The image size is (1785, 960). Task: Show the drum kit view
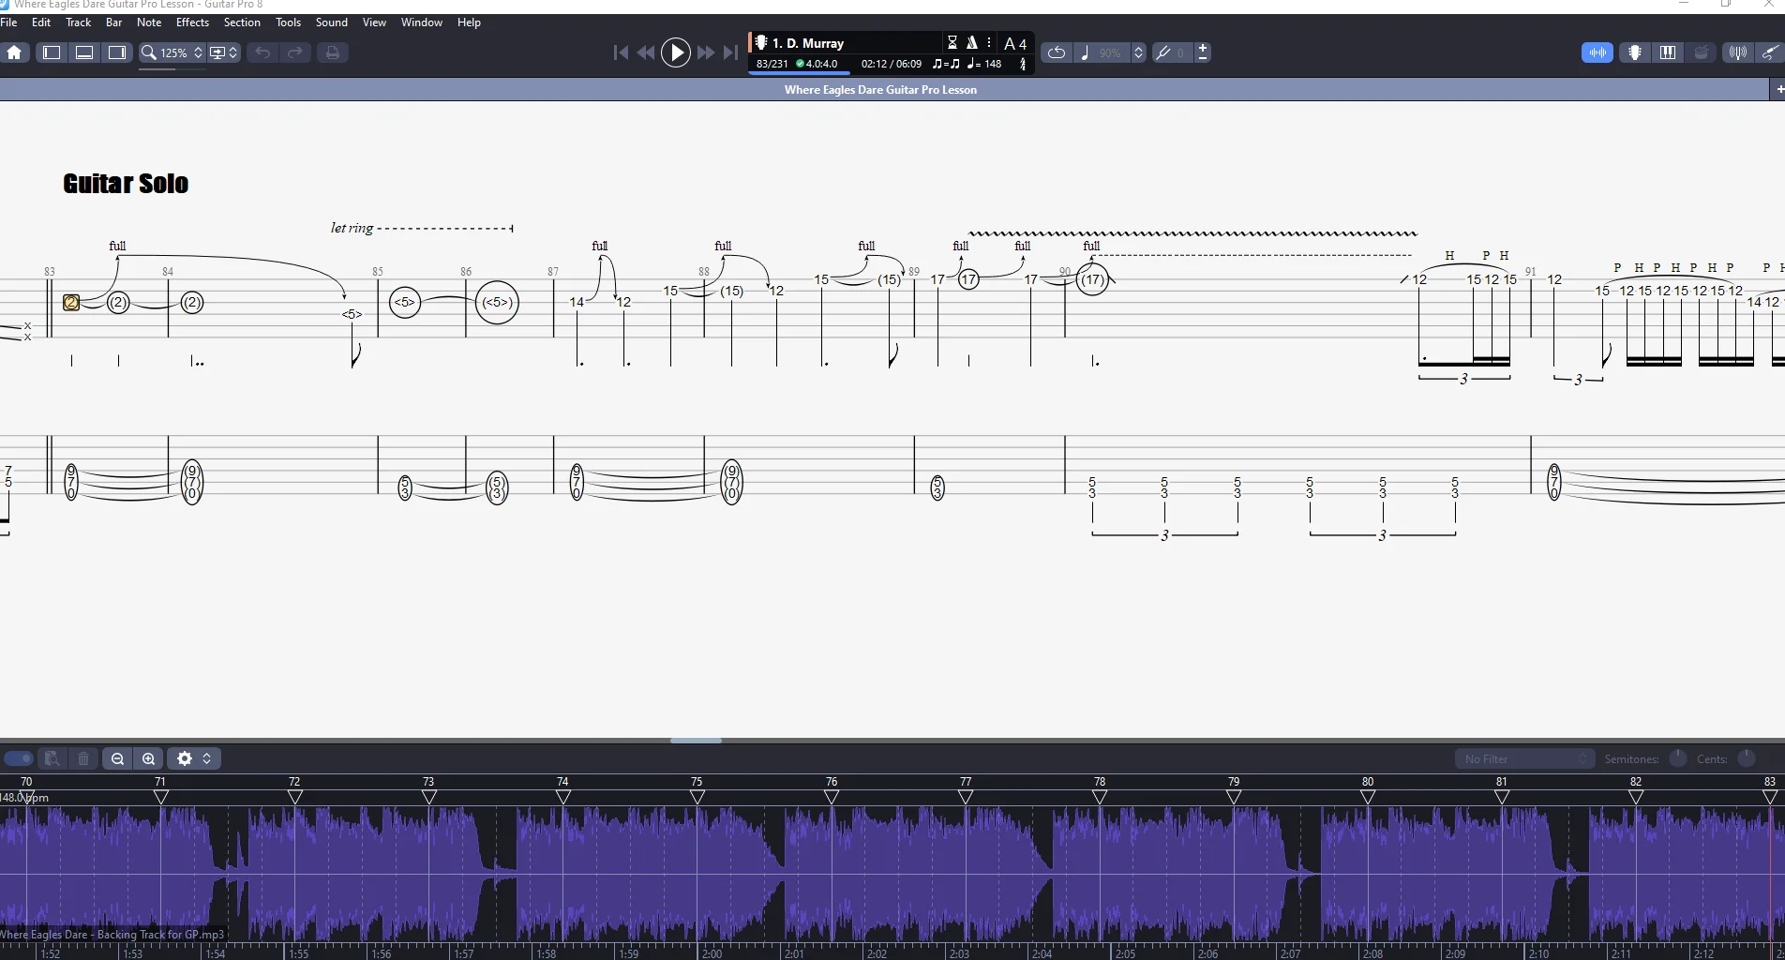1702,52
